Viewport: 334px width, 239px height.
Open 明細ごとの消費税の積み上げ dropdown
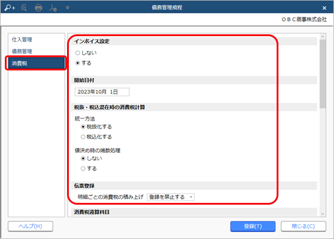[x=170, y=197]
